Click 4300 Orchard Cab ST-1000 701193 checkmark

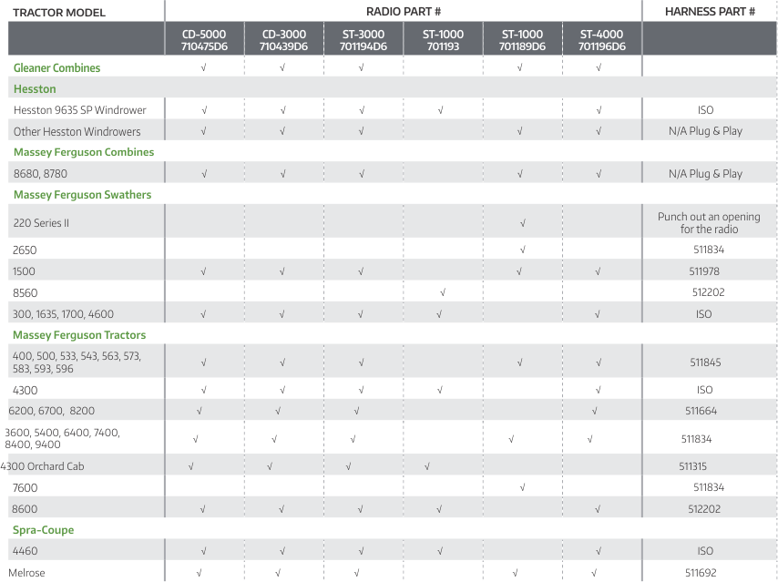[x=427, y=466]
